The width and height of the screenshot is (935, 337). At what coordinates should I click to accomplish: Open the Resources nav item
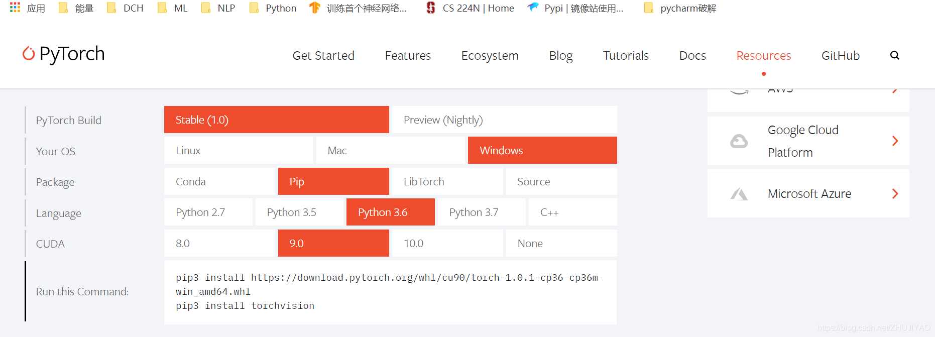(x=763, y=55)
